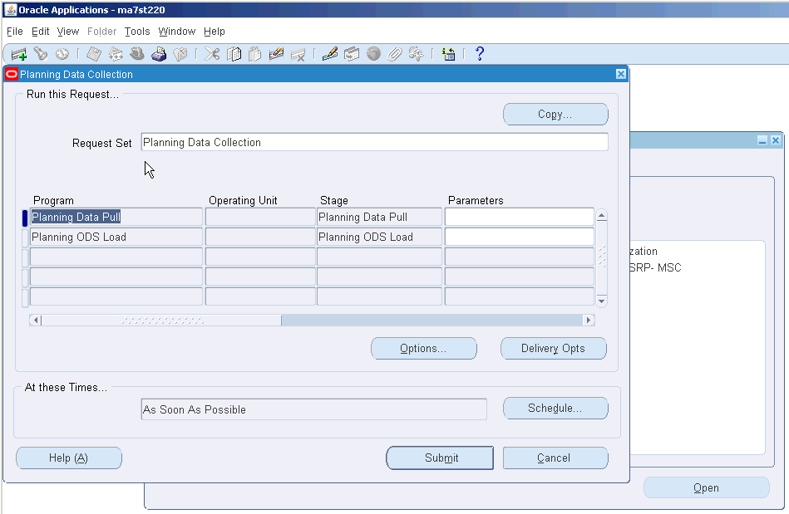Click the program table's scroll up arrow
The height and width of the screenshot is (514, 789).
(601, 216)
